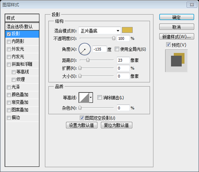Toggle the 预览 checkbox
This screenshot has width=199, height=172.
coord(168,45)
